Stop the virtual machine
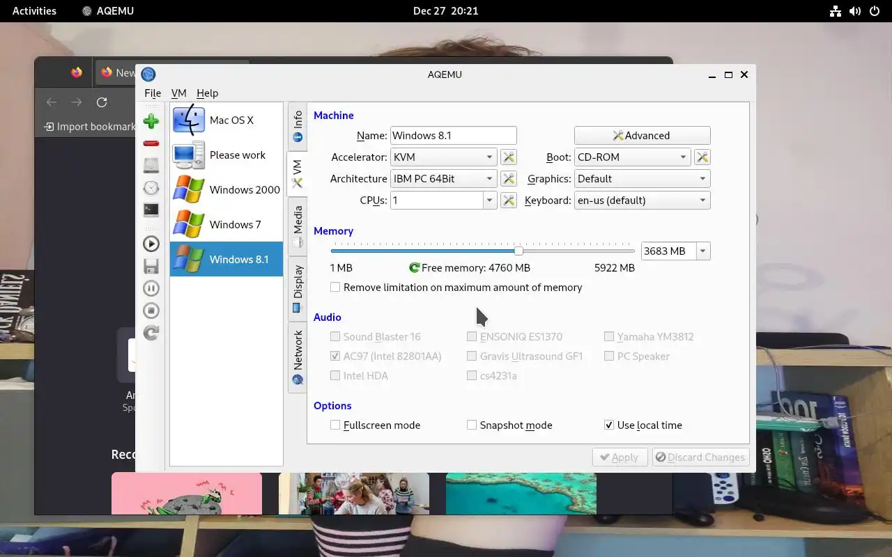The image size is (892, 557). click(151, 311)
